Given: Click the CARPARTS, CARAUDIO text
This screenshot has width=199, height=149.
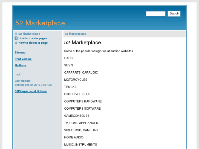Looking at the screenshot, I should click(x=81, y=72).
